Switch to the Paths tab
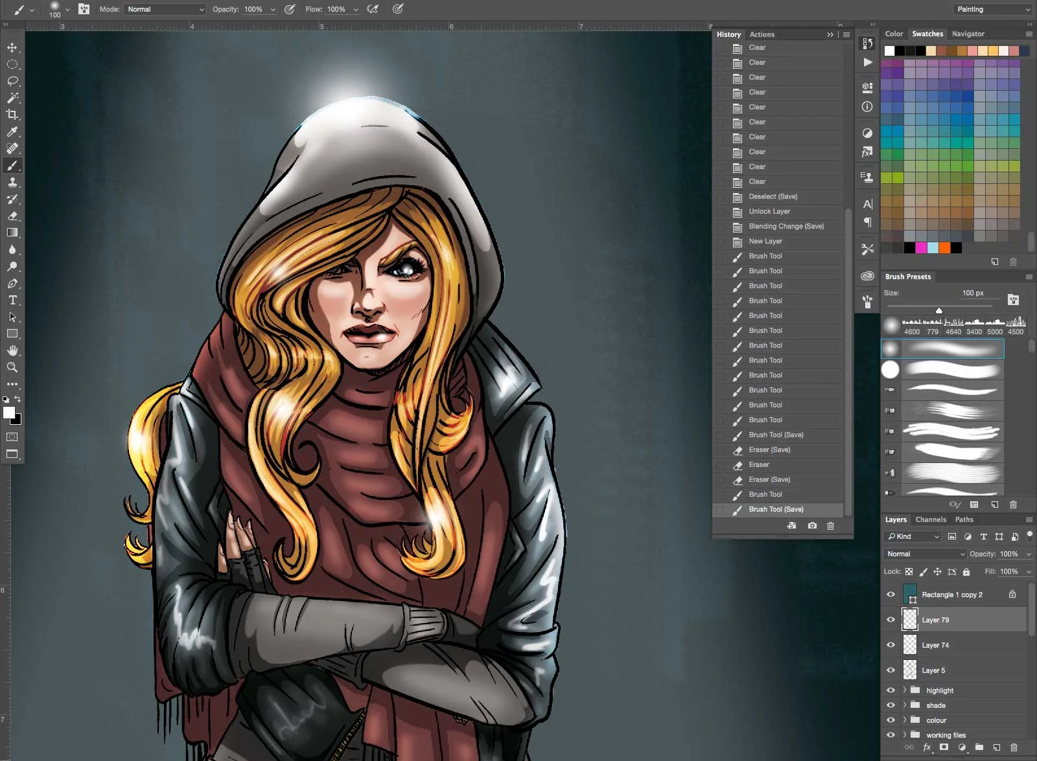1037x761 pixels. click(964, 519)
